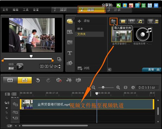Image resolution: width=162 pixels, height=129 pixels.
Task: Open record/capture option reel icon
Action: pyautogui.click(x=59, y=80)
